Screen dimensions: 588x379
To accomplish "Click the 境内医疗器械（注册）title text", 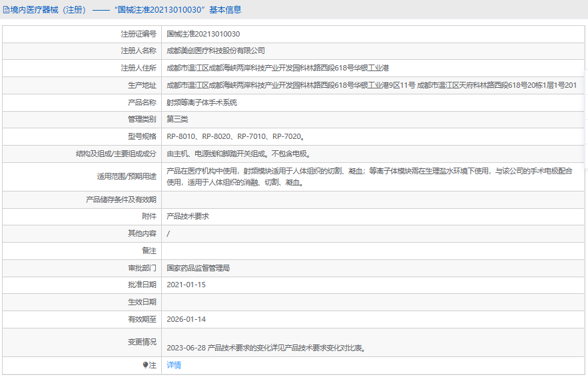I will (x=49, y=10).
